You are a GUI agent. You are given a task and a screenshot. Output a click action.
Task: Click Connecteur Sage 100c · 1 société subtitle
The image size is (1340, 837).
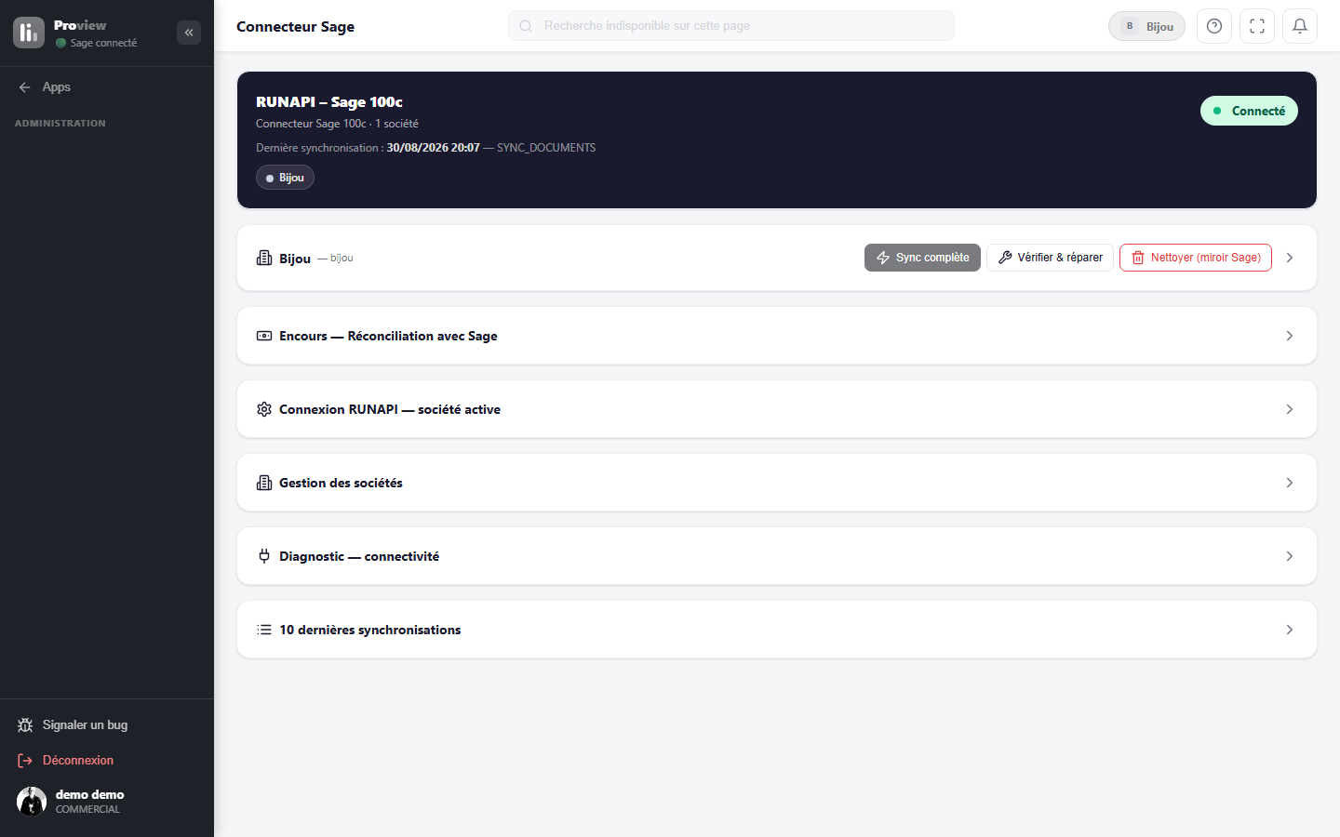click(x=337, y=124)
